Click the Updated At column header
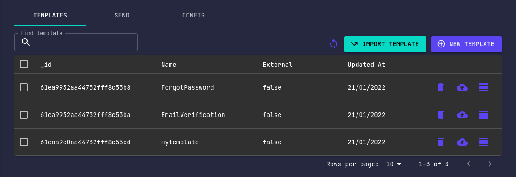The height and width of the screenshot is (177, 516). (366, 65)
